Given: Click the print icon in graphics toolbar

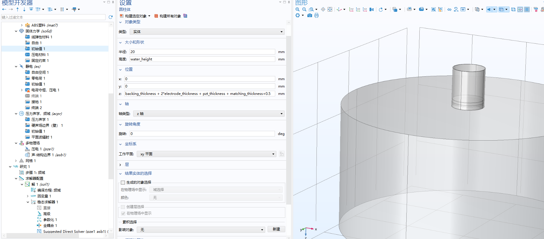Looking at the screenshot, I should point(316,15).
